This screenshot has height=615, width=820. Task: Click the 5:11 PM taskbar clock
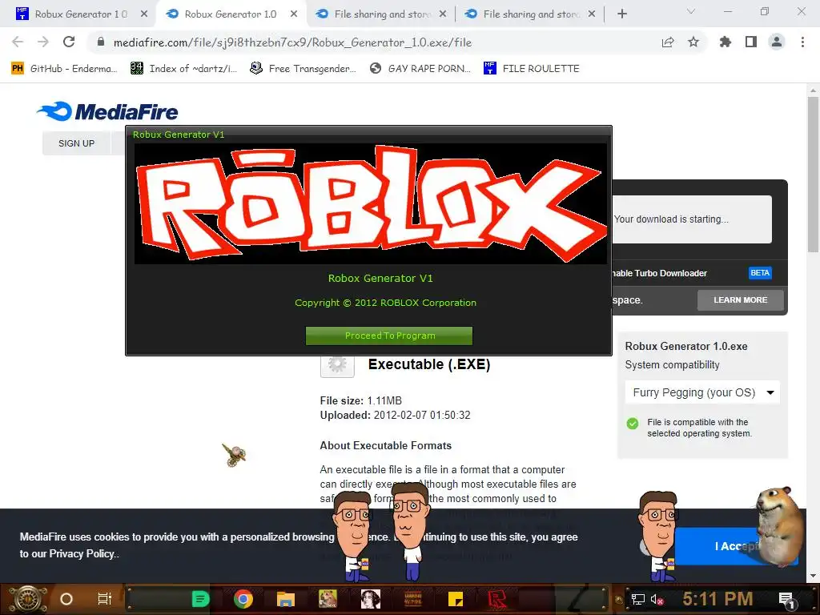coord(717,599)
